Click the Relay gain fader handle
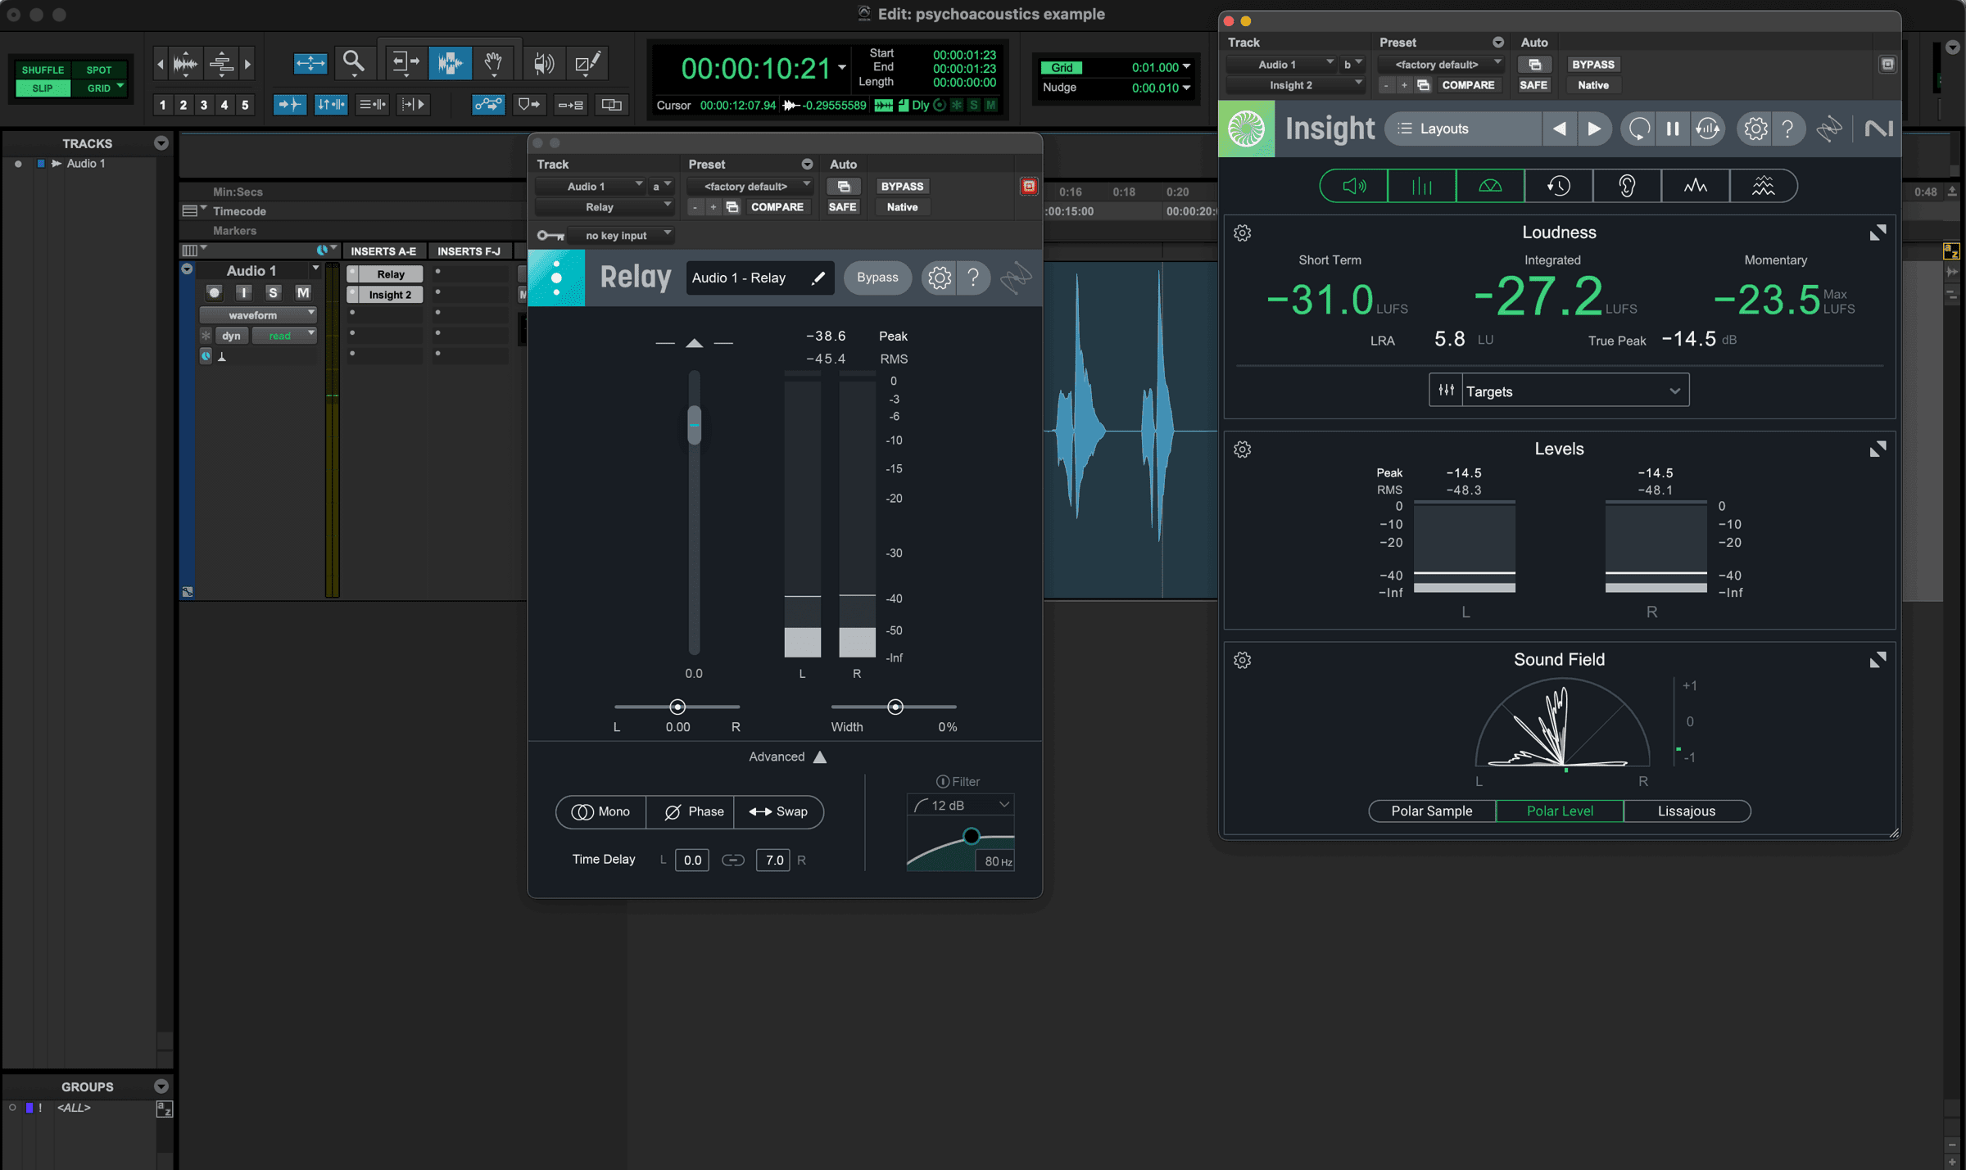 tap(695, 425)
